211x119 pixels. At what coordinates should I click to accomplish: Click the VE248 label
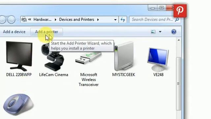coord(158,75)
